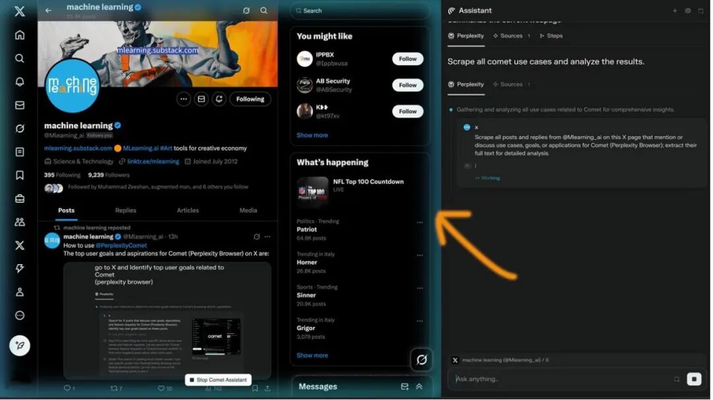Viewport: 713px width, 400px height.
Task: Open the machine learning profile avatar
Action: point(73,85)
